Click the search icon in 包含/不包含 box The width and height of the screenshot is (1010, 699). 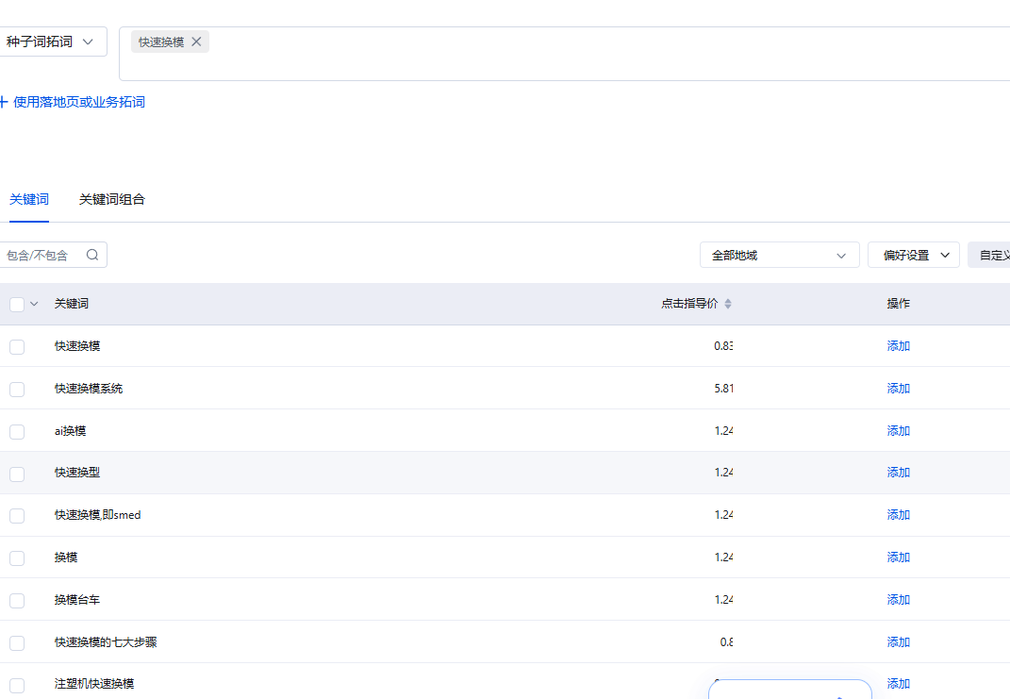tap(92, 255)
